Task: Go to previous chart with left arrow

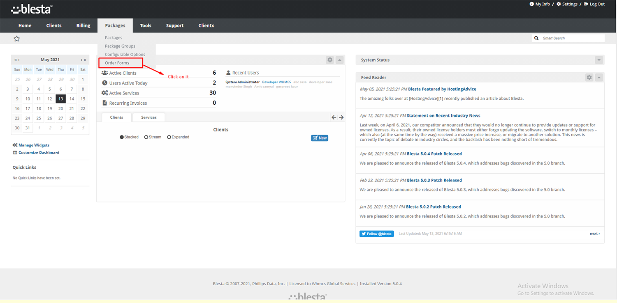Action: tap(334, 117)
